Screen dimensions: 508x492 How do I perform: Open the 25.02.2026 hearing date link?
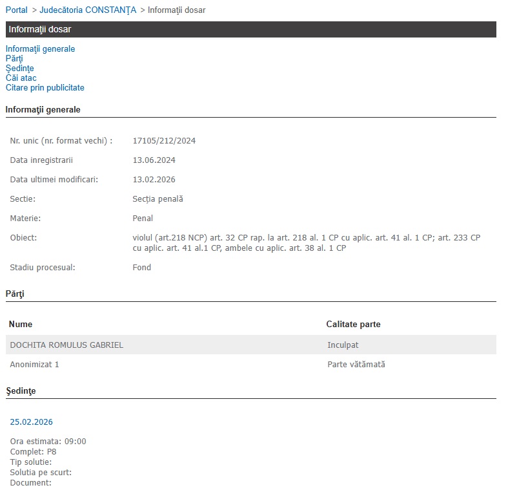(31, 422)
